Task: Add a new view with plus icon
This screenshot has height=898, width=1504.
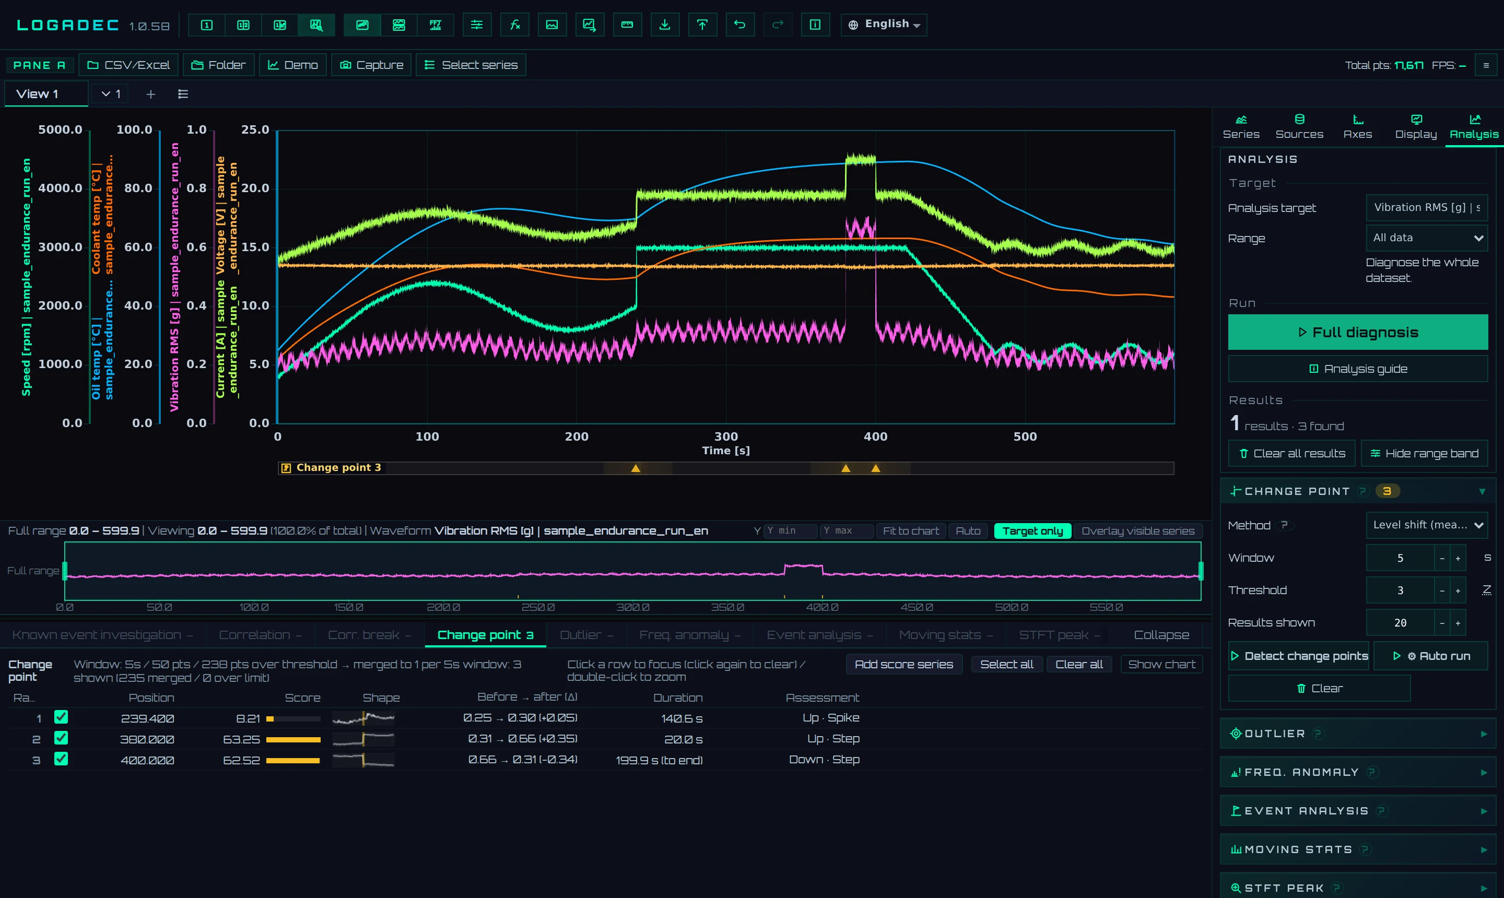Action: coord(151,94)
